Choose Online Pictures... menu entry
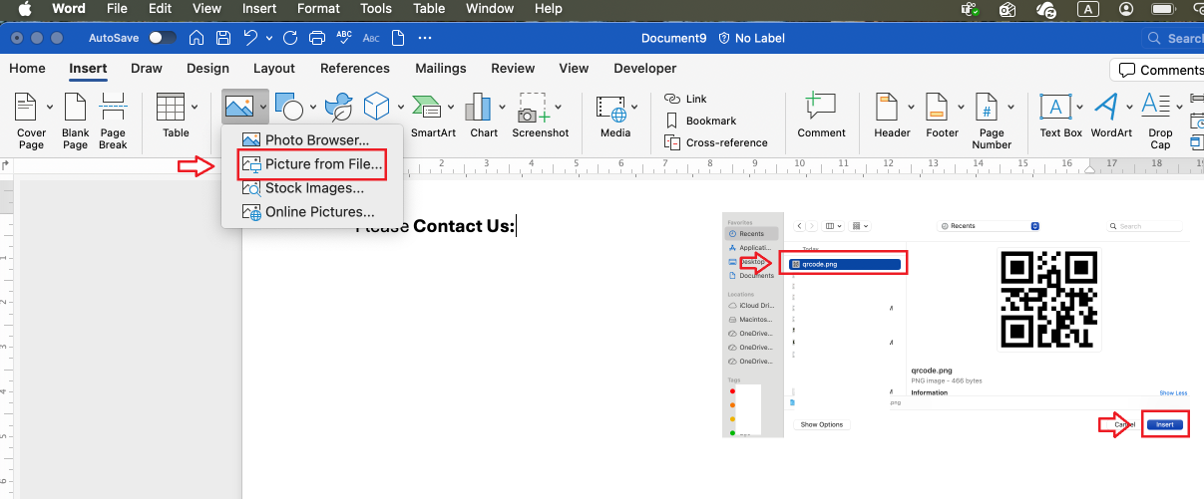 pyautogui.click(x=312, y=212)
